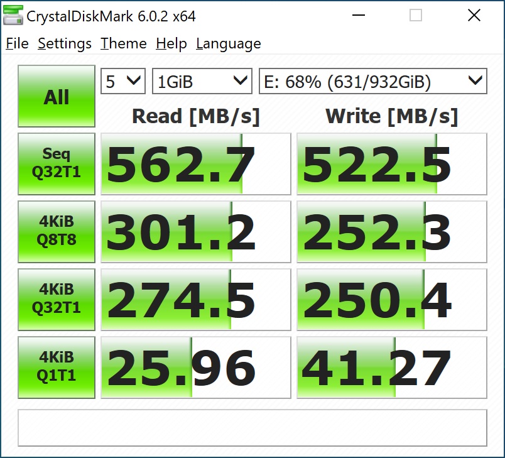Start the 4KiB Q32T1 test
This screenshot has height=458, width=505.
tap(57, 300)
